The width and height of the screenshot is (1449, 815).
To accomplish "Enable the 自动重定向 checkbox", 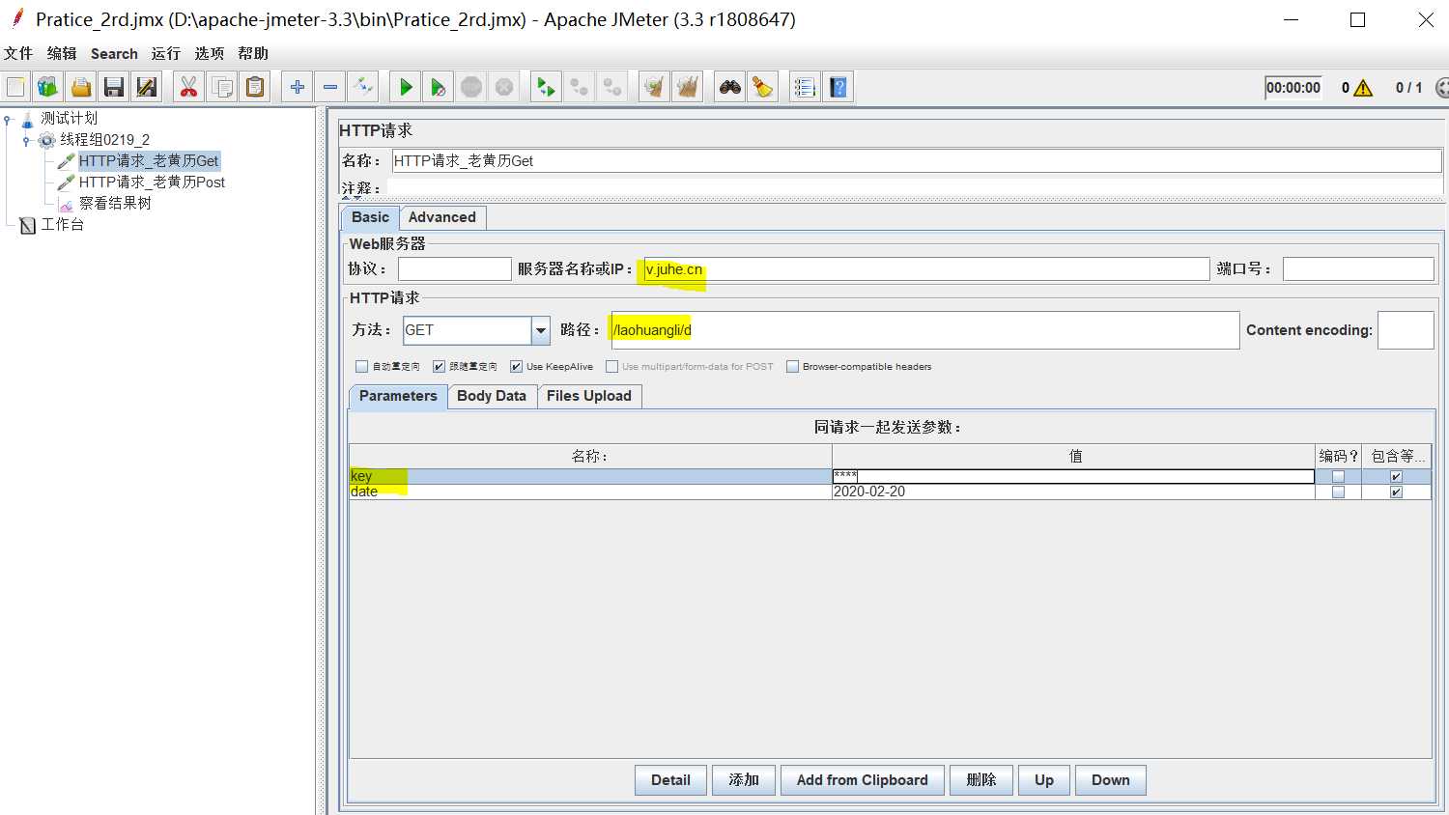I will tap(362, 367).
